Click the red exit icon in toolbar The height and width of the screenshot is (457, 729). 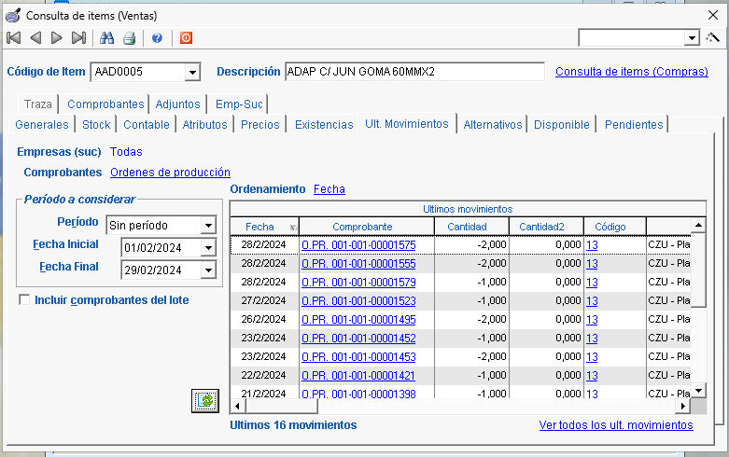point(186,38)
